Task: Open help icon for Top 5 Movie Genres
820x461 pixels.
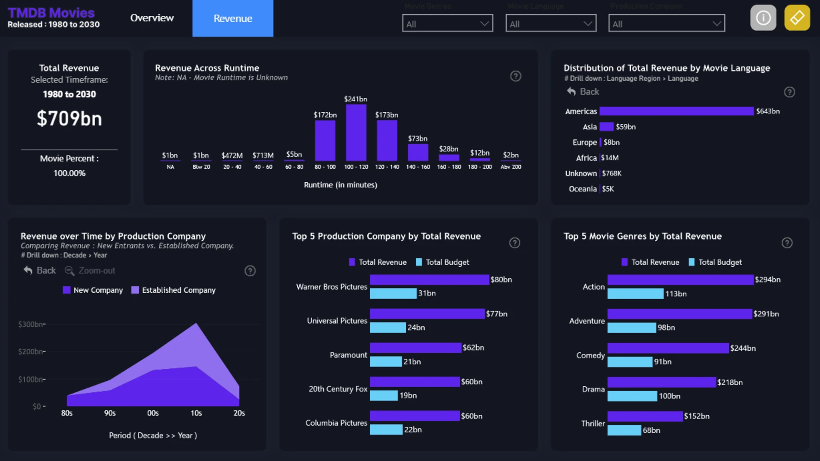Action: point(787,243)
